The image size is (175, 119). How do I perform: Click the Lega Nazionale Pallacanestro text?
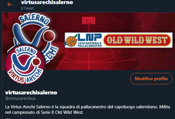(x=90, y=44)
